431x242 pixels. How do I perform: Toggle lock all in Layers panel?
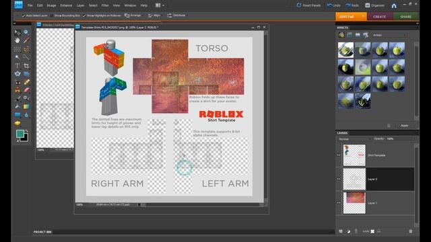[x=379, y=231]
